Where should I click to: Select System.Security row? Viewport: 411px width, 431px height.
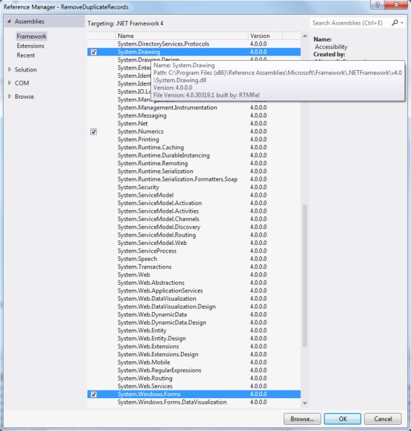coord(194,187)
